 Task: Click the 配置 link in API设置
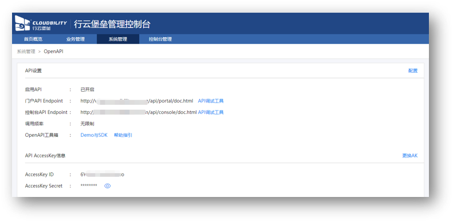click(413, 70)
